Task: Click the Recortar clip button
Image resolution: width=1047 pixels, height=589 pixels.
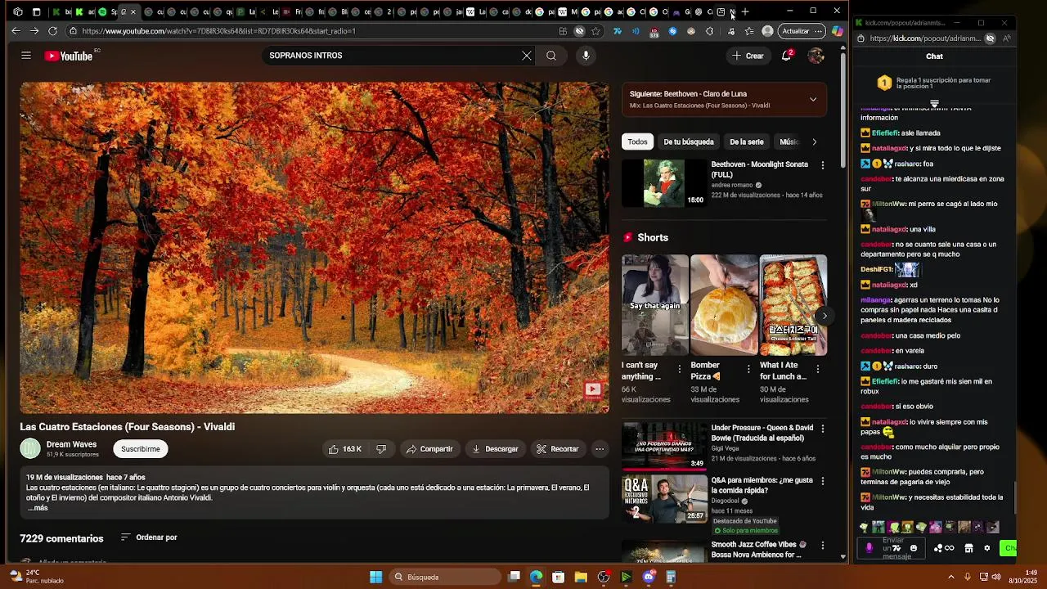Action: coord(557,449)
